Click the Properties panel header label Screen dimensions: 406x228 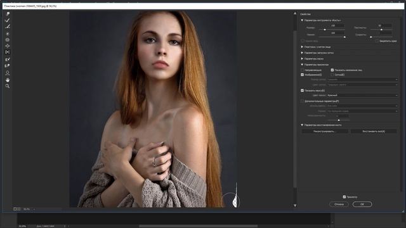[305, 14]
